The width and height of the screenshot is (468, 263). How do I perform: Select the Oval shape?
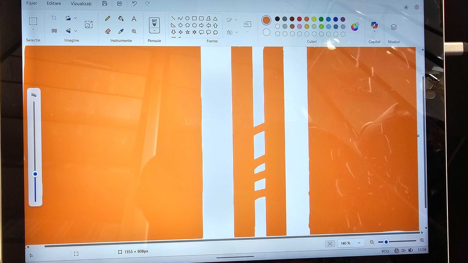coord(187,19)
